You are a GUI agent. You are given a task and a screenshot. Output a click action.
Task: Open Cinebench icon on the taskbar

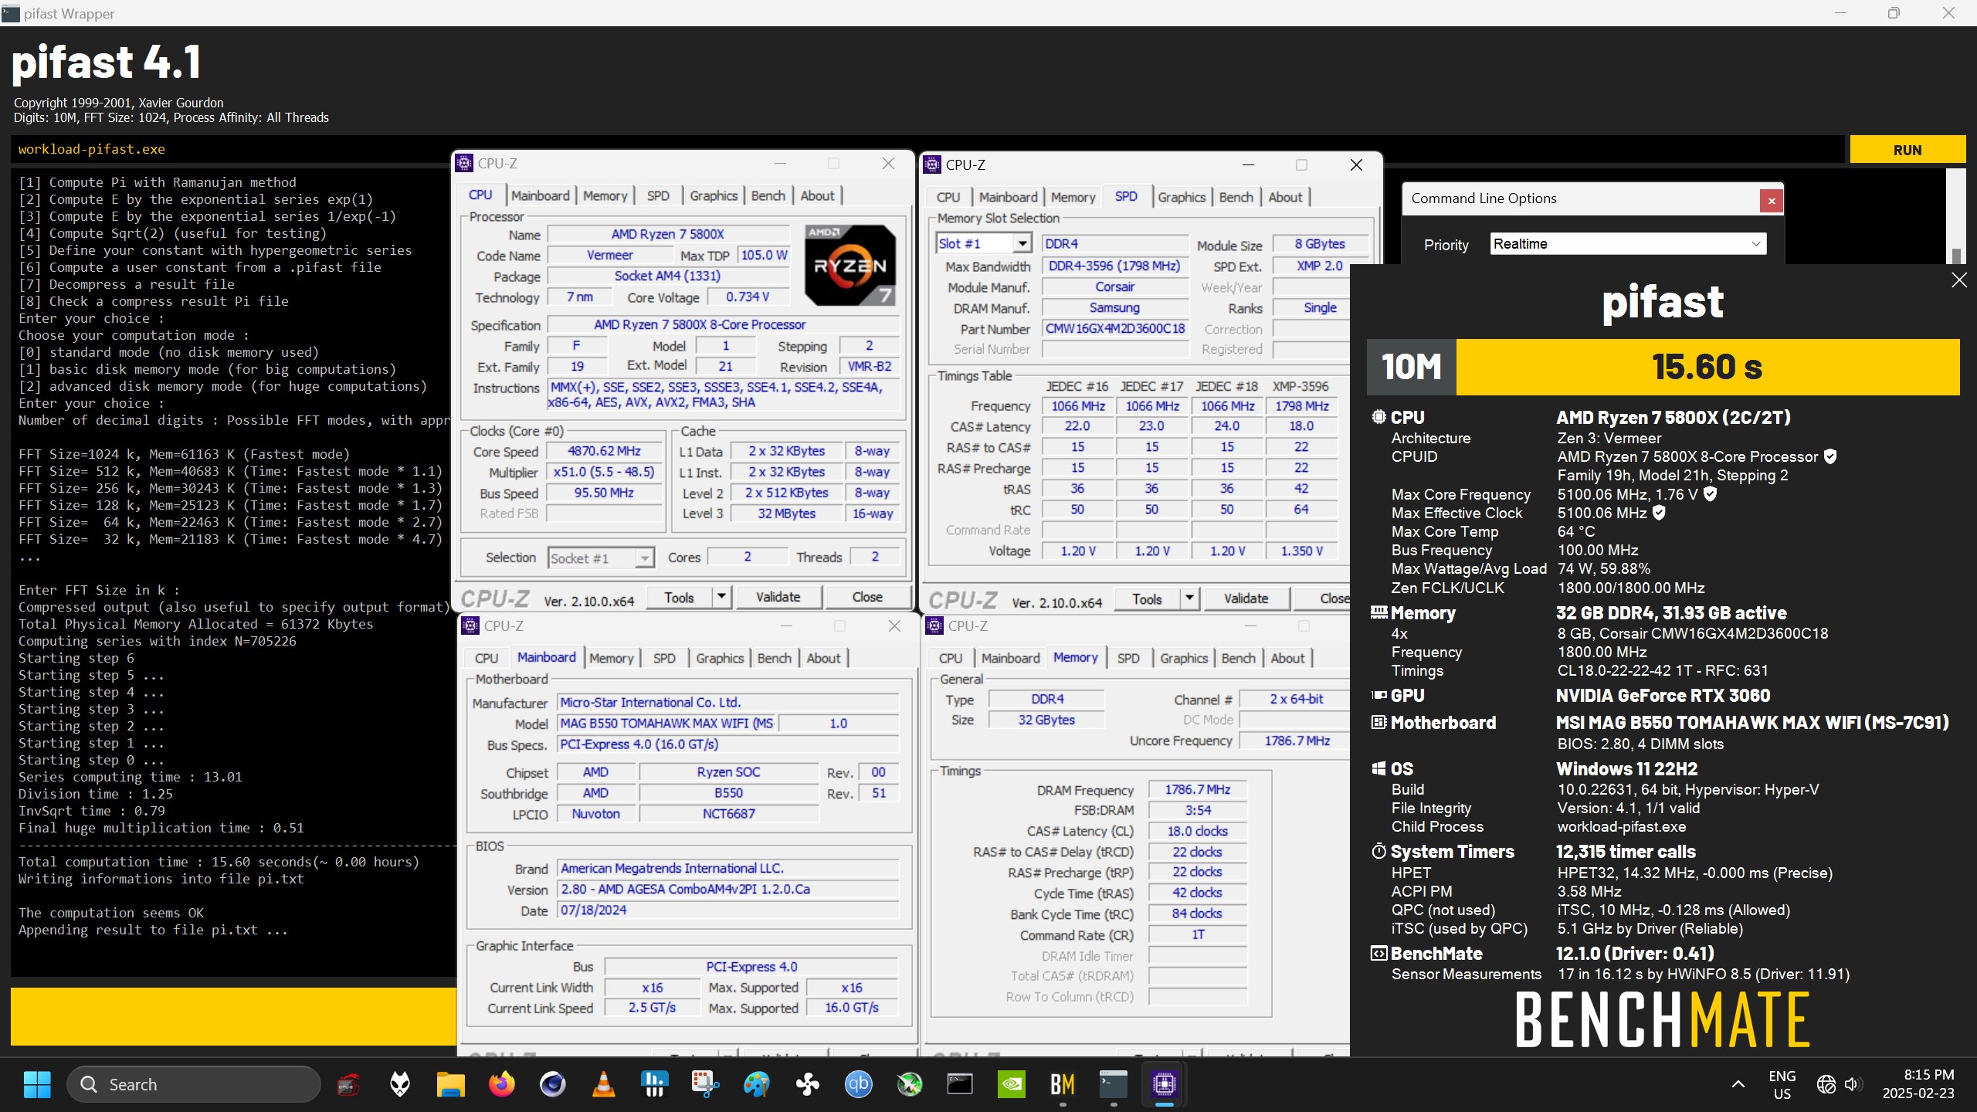[552, 1084]
